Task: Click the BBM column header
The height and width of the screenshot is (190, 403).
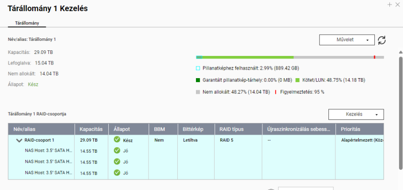Action: click(x=163, y=130)
